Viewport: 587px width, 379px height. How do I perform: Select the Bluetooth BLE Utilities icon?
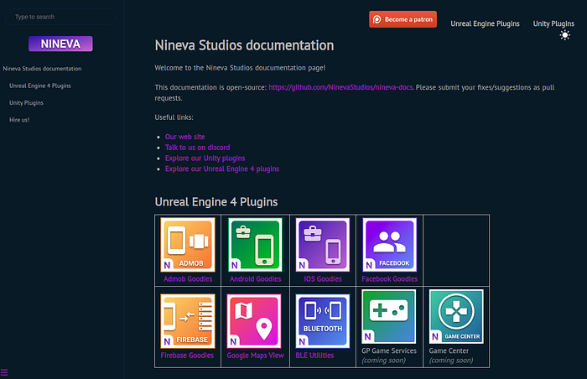click(x=323, y=321)
